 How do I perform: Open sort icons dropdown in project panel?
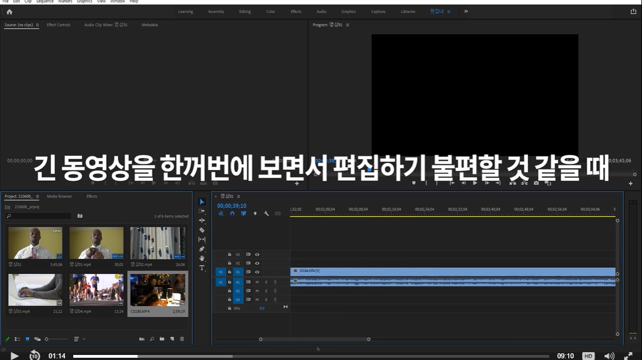point(78,339)
